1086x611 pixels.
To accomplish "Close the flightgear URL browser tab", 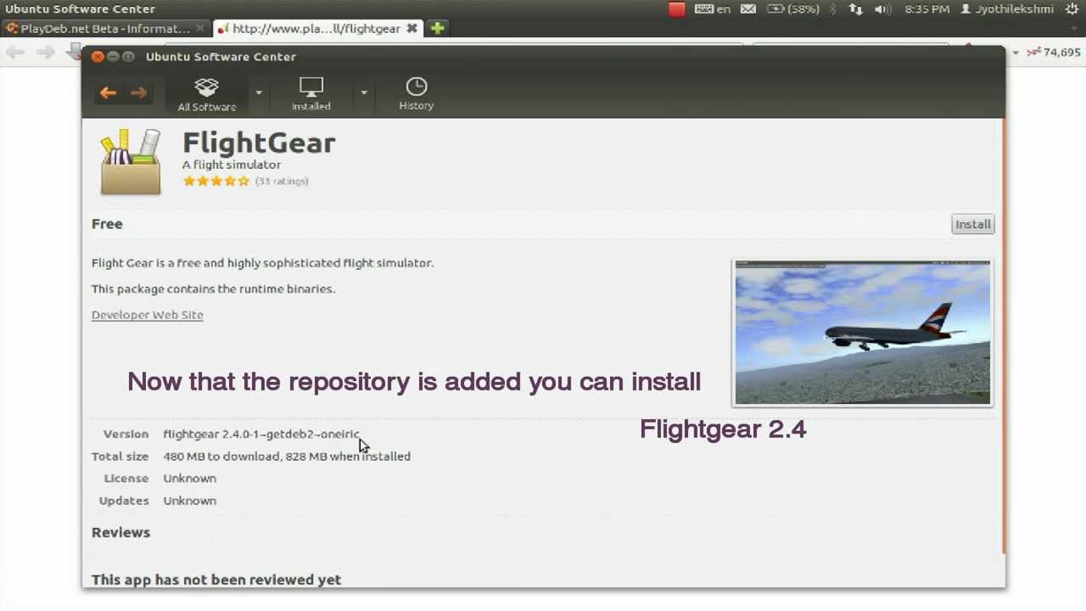I will tap(411, 28).
